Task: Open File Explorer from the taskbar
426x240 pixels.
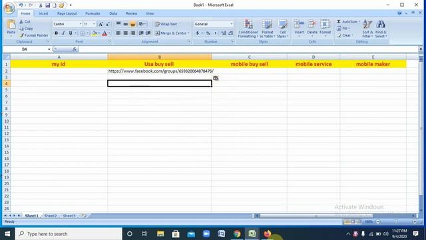Action: 160,234
